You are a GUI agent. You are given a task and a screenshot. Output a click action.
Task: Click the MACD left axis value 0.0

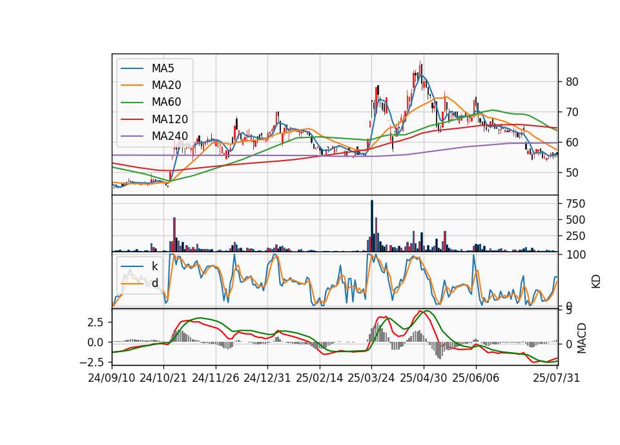coord(96,342)
